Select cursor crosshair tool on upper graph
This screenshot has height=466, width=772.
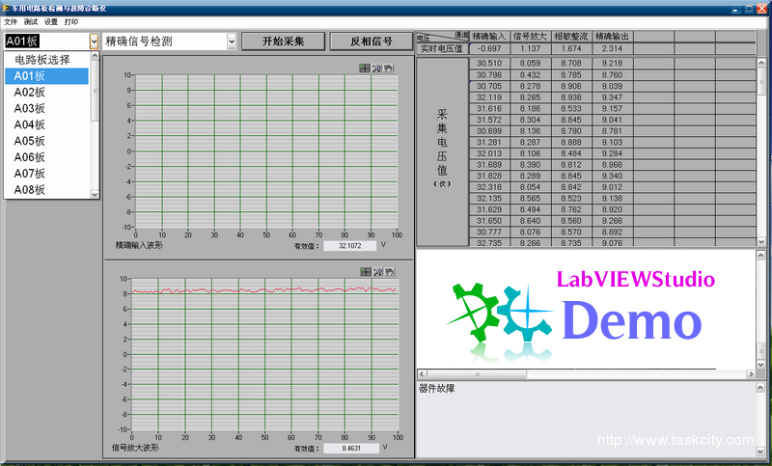pyautogui.click(x=365, y=69)
